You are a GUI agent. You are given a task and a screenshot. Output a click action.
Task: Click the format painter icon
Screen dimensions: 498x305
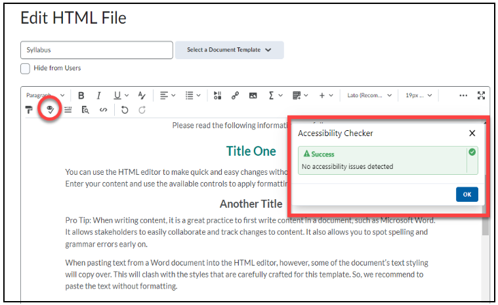pos(29,110)
